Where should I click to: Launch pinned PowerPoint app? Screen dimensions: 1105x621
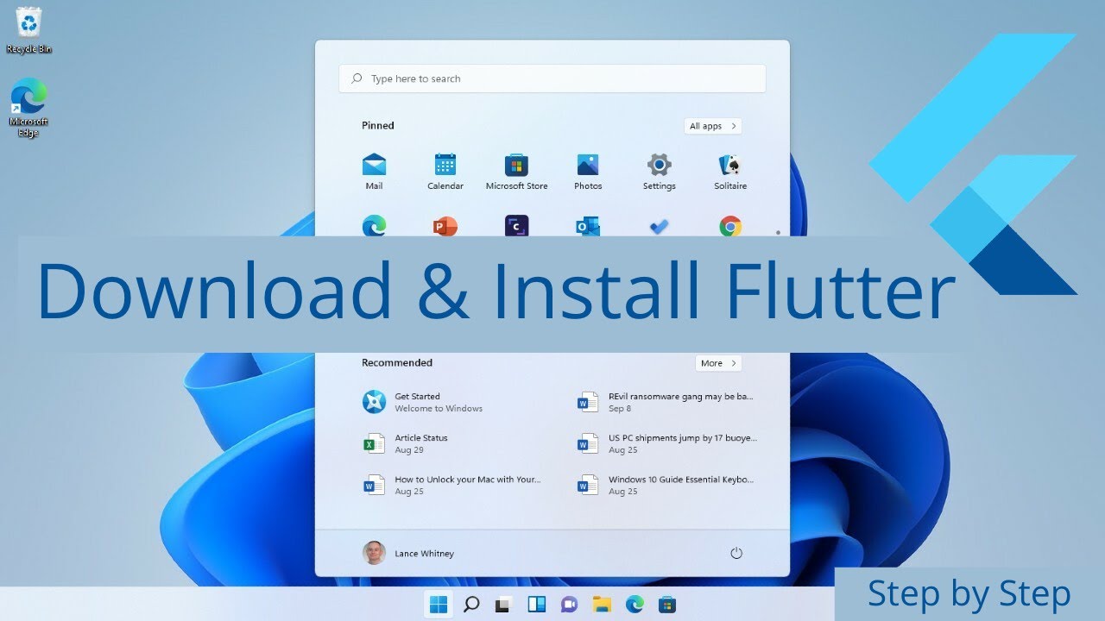pos(445,226)
